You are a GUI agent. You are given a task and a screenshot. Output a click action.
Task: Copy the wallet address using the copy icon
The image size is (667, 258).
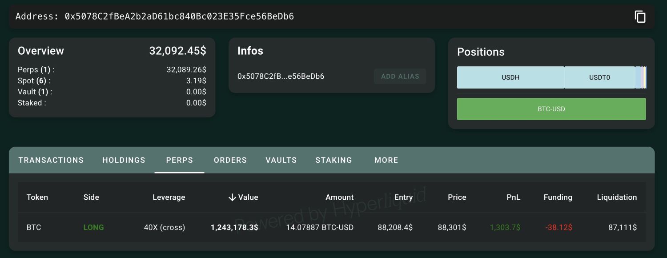pyautogui.click(x=640, y=16)
